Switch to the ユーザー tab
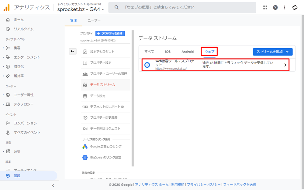 (x=94, y=21)
